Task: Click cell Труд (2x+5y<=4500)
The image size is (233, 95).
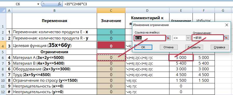Action: [54, 75]
